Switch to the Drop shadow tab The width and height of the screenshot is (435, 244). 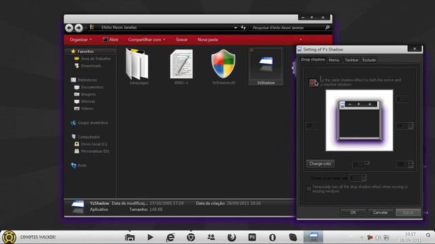(x=313, y=60)
